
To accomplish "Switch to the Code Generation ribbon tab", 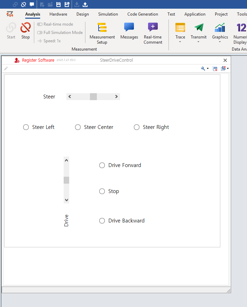I will pos(143,14).
